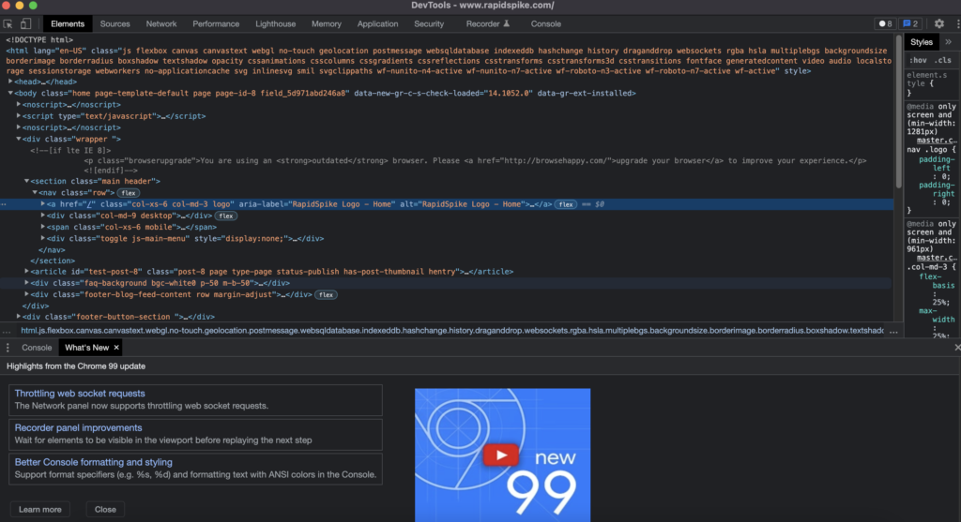Open drawer options three-dot menu
Viewport: 961px width, 522px height.
8,348
